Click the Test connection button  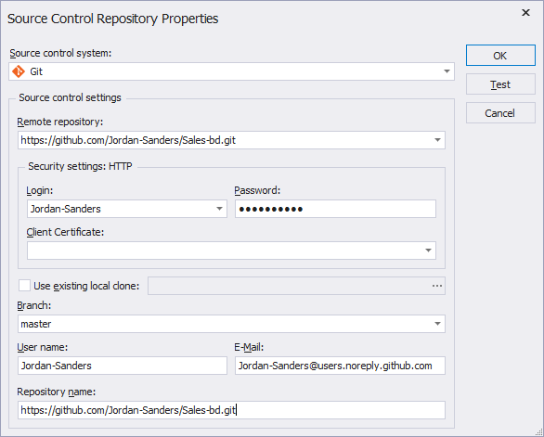point(500,84)
